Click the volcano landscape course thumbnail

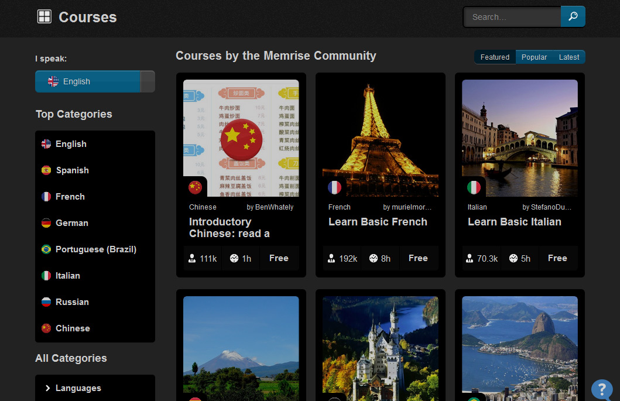pyautogui.click(x=241, y=348)
